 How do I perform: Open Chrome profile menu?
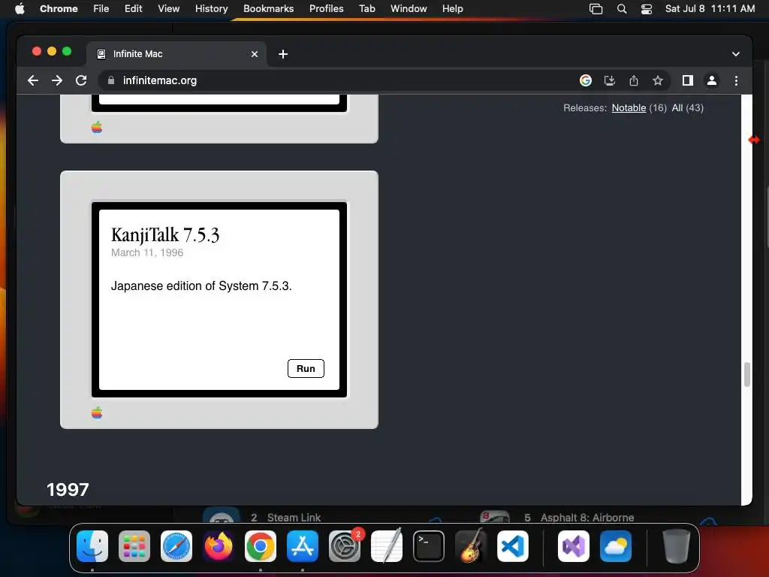tap(712, 80)
